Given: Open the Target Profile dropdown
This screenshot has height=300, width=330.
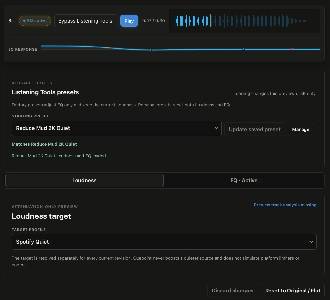Looking at the screenshot, I should pos(164,242).
